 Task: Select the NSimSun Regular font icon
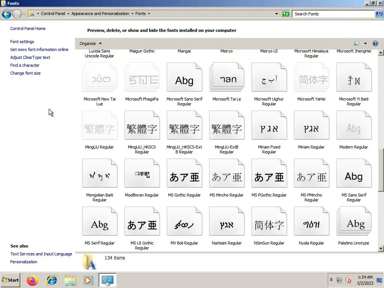[269, 221]
